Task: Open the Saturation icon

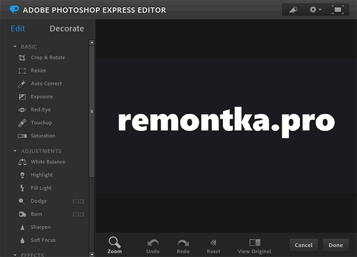Action: click(22, 136)
